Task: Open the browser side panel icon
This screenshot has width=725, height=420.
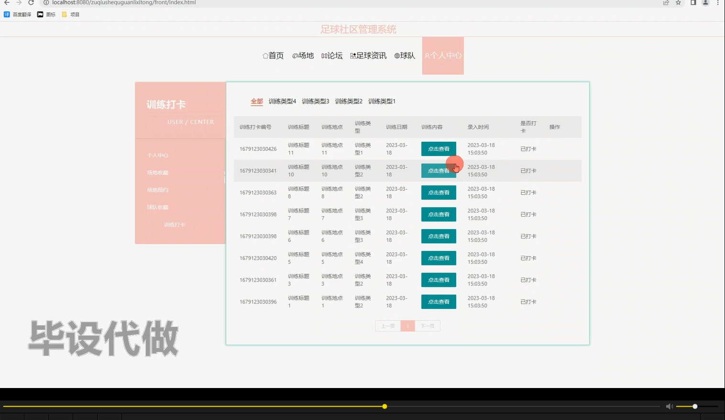Action: click(x=693, y=2)
